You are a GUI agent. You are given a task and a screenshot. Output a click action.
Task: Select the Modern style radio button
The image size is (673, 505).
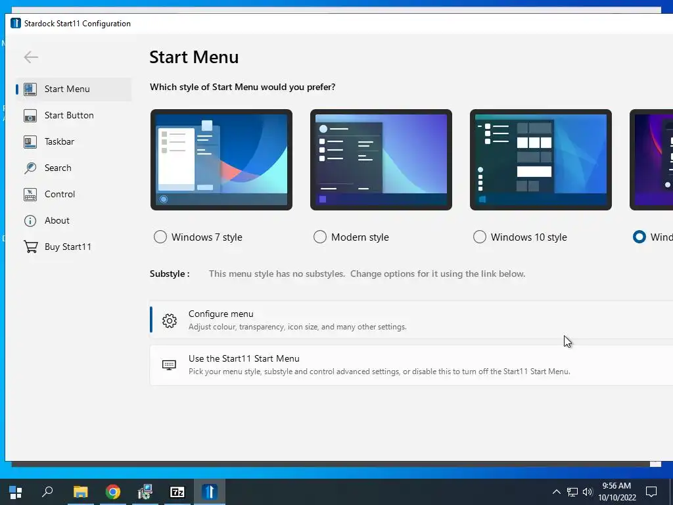coord(320,237)
